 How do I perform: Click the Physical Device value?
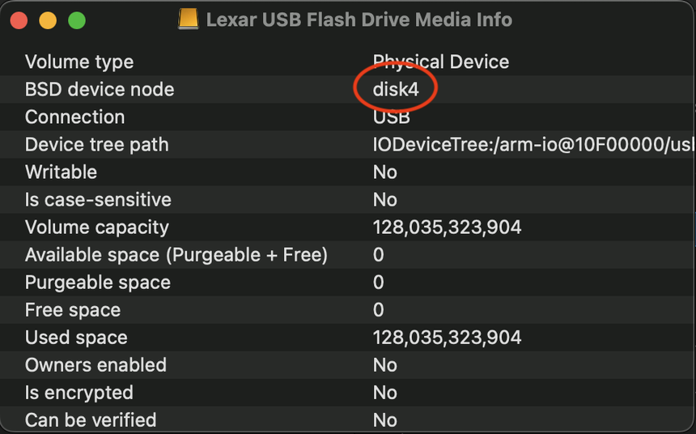pos(441,62)
